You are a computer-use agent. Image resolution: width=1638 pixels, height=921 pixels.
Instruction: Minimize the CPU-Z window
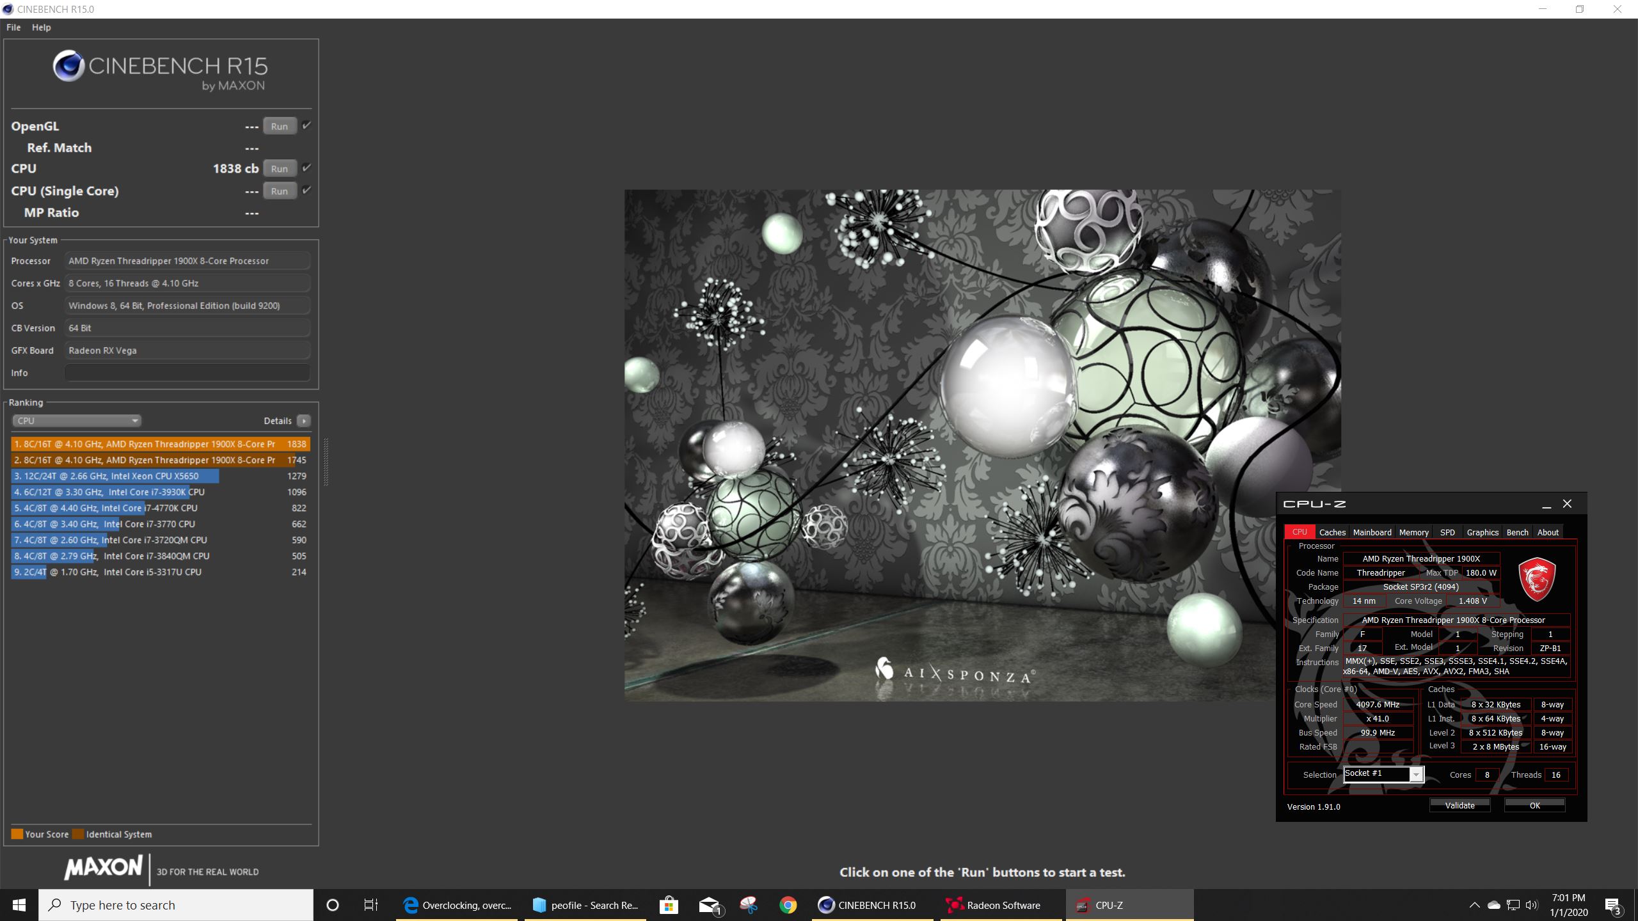1547,504
